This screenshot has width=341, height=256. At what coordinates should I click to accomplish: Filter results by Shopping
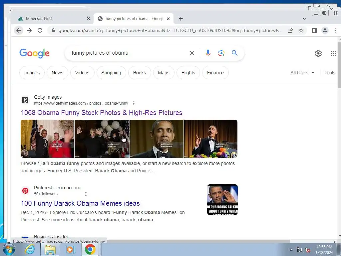(111, 73)
